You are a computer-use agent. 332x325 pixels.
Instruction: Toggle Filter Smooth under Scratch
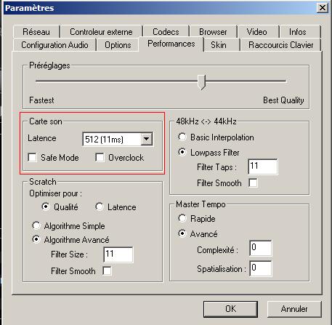(107, 271)
